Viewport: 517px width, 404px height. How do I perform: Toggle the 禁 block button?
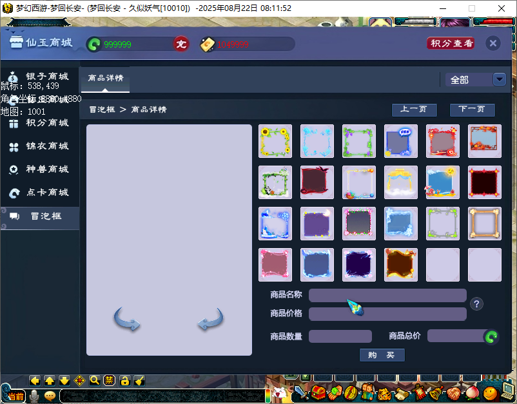pyautogui.click(x=109, y=380)
